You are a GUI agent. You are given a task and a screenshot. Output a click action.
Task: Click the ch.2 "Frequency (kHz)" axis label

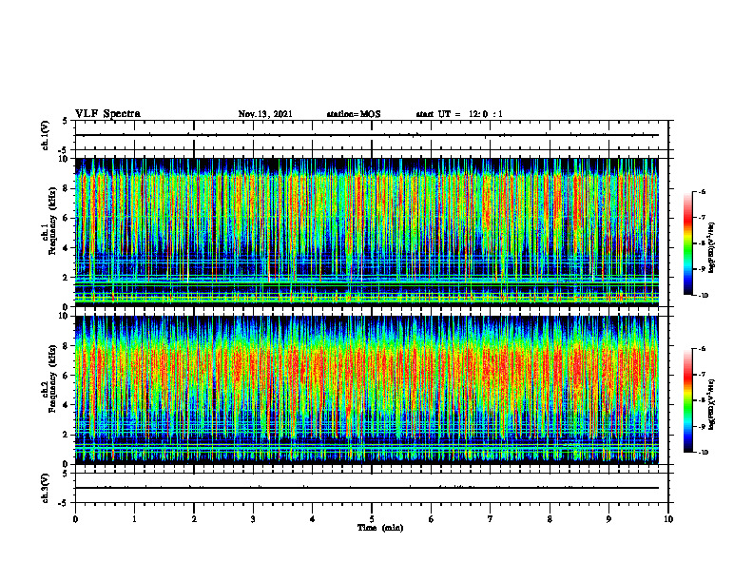52,378
